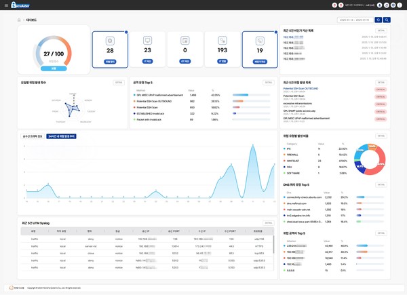Click the blue button under the 28 card
407x295 pixels.
coord(110,62)
